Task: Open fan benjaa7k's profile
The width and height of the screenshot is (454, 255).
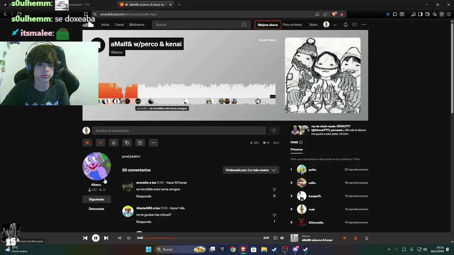Action: (x=315, y=196)
